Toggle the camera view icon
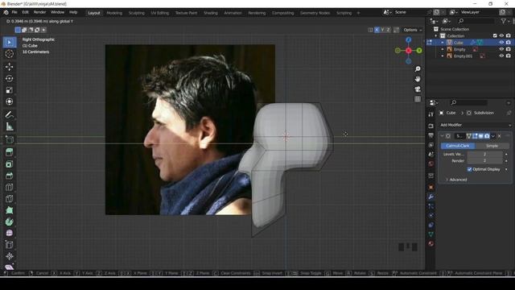 (418, 89)
